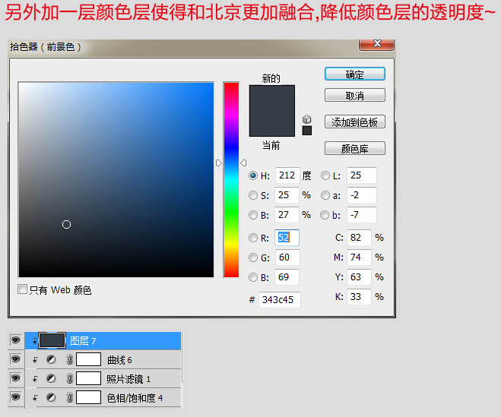Hide 图层 7 with its eye icon
This screenshot has height=417, width=501.
coord(15,340)
